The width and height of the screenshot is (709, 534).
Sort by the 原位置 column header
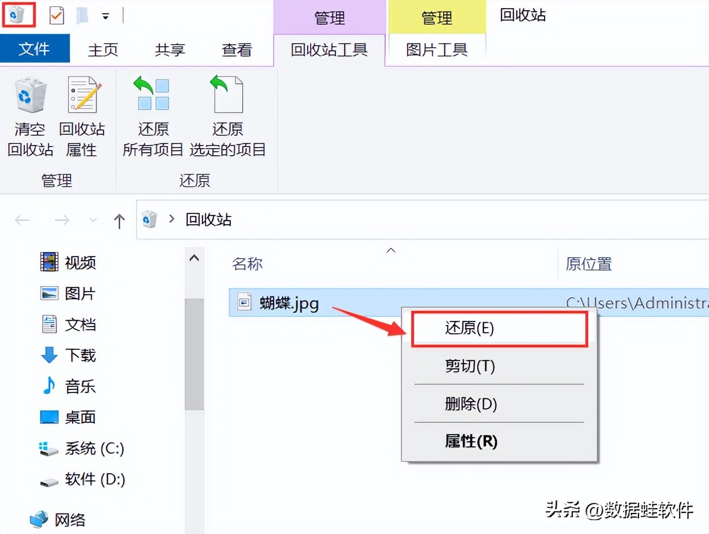click(x=588, y=264)
